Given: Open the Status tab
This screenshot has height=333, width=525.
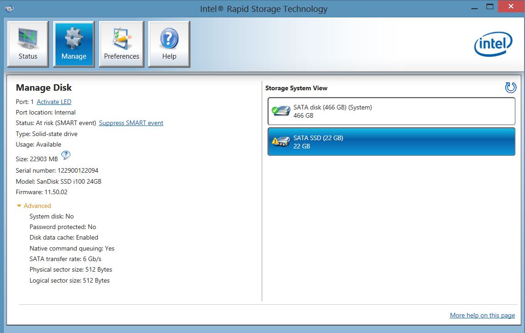Looking at the screenshot, I should 28,44.
